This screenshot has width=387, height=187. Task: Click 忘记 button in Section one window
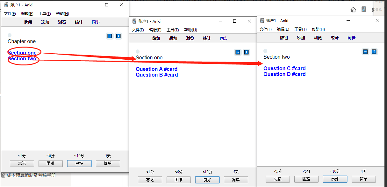150,180
